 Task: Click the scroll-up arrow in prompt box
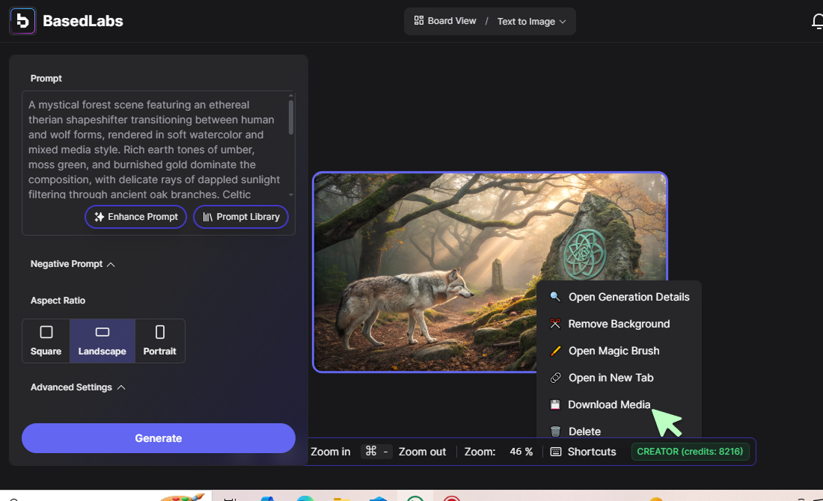click(x=291, y=96)
